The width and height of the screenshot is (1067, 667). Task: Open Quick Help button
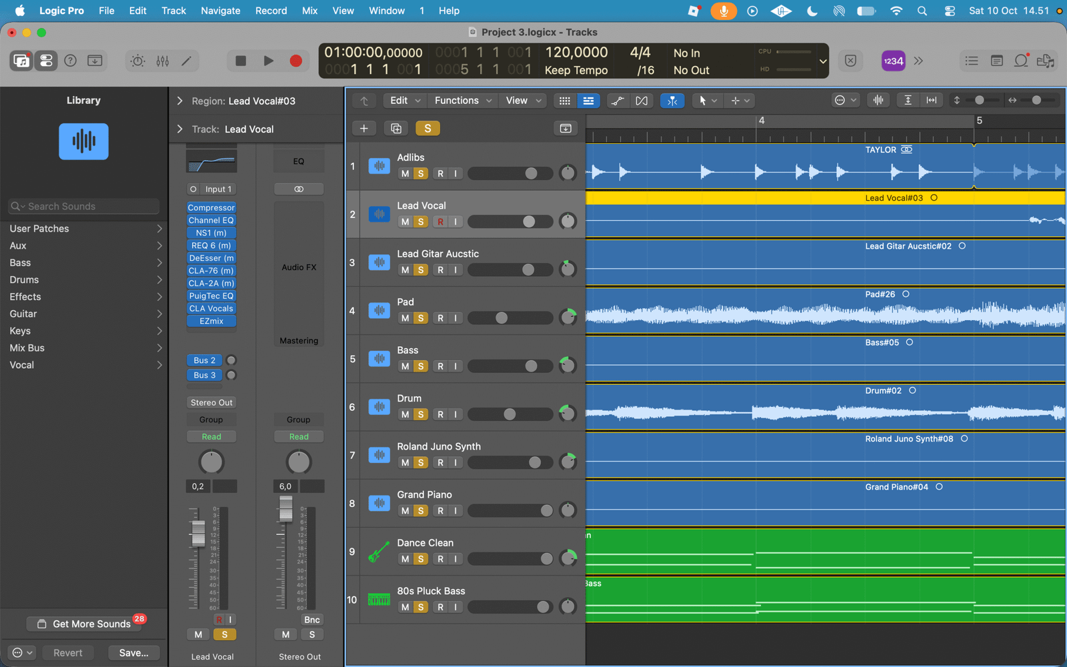(x=70, y=61)
